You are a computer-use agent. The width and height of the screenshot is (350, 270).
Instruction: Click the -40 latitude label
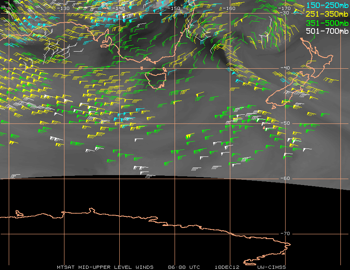[x=285, y=68]
